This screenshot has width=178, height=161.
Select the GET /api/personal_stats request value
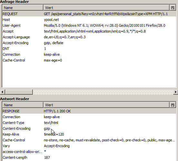tap(106, 14)
